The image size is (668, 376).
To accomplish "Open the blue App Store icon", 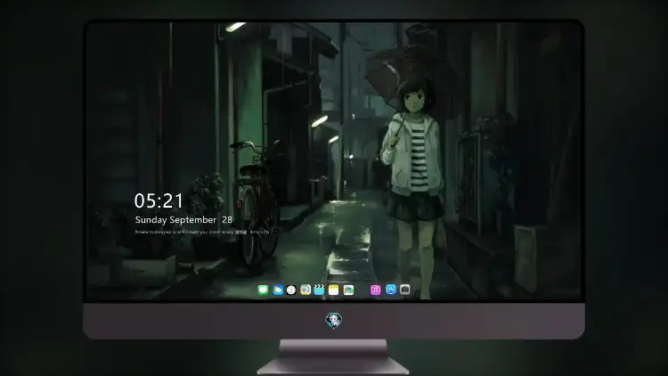I will point(391,290).
